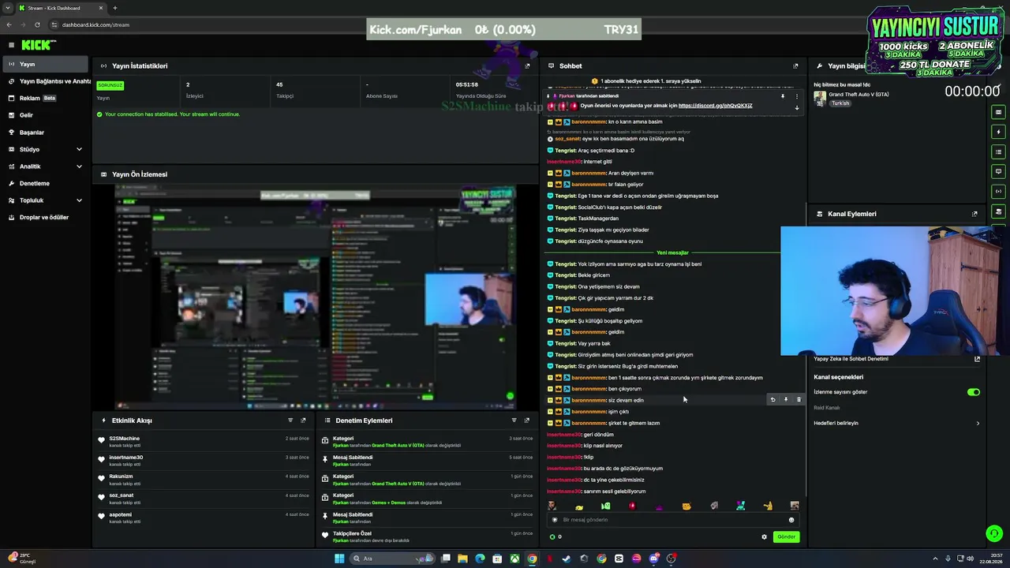The image size is (1010, 568).
Task: Open File Explorer from the taskbar
Action: click(462, 559)
